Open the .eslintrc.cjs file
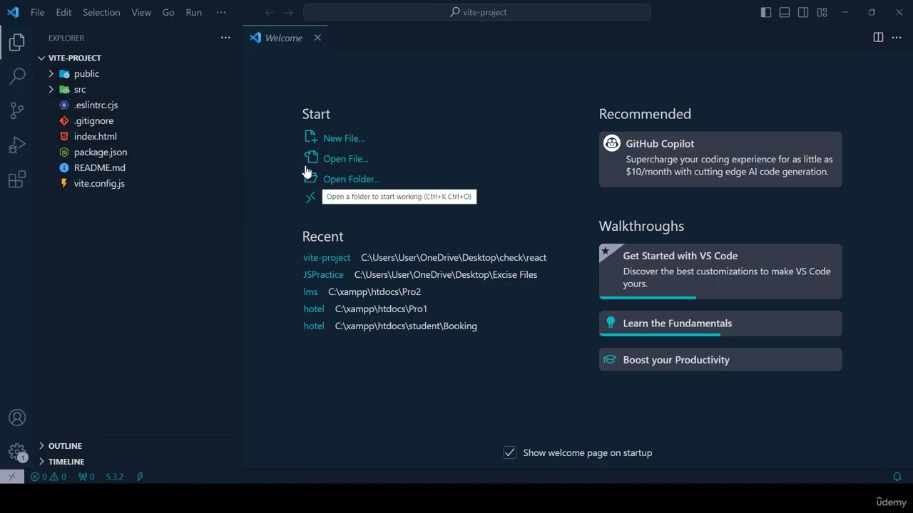 (x=96, y=105)
